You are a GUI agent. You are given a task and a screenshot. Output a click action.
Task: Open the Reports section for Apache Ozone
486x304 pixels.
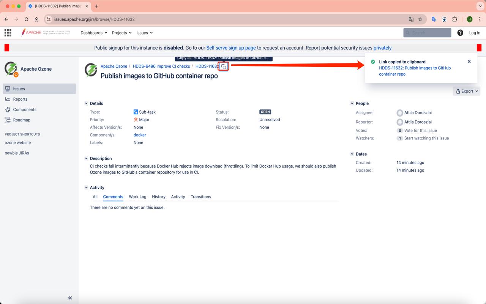click(x=21, y=99)
